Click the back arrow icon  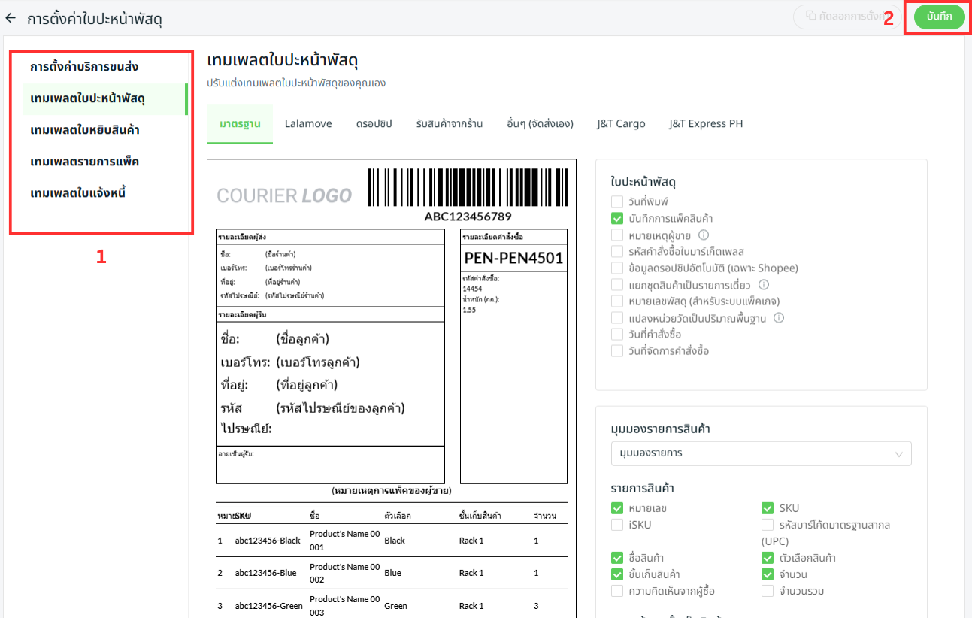11,18
